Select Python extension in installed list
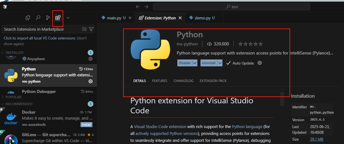This screenshot has height=144, width=344. [48, 75]
